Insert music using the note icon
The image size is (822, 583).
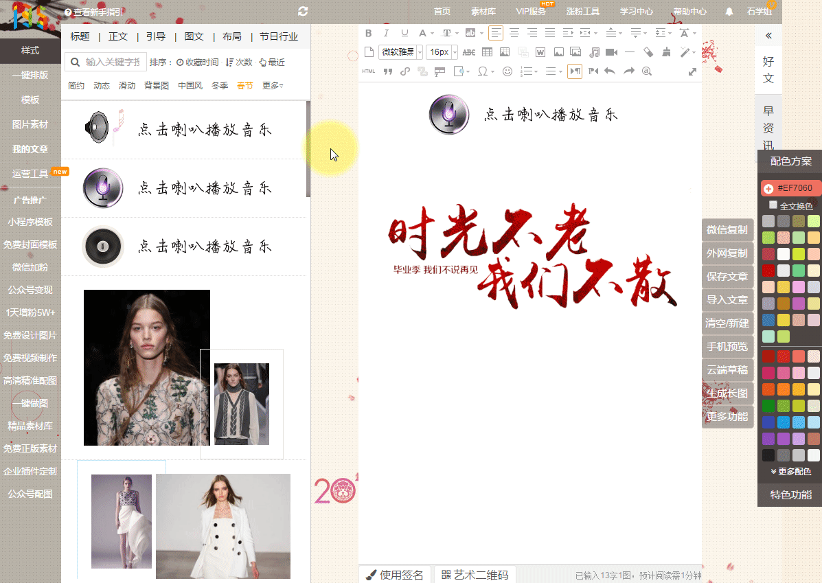point(594,52)
